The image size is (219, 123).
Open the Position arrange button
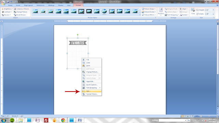point(161,11)
